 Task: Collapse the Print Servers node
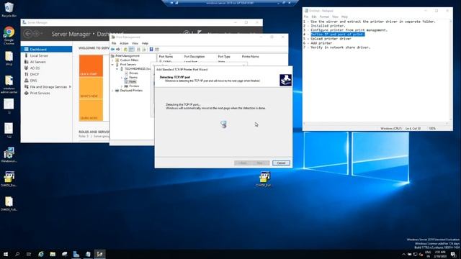coord(112,64)
